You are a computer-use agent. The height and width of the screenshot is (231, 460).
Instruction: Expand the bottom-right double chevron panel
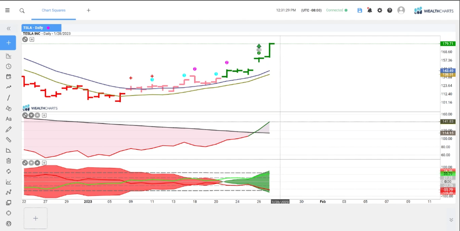click(x=451, y=220)
